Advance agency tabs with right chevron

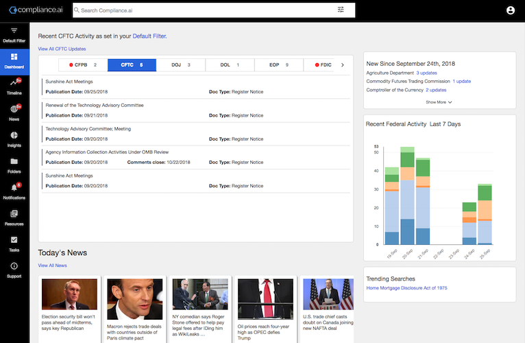pos(343,65)
